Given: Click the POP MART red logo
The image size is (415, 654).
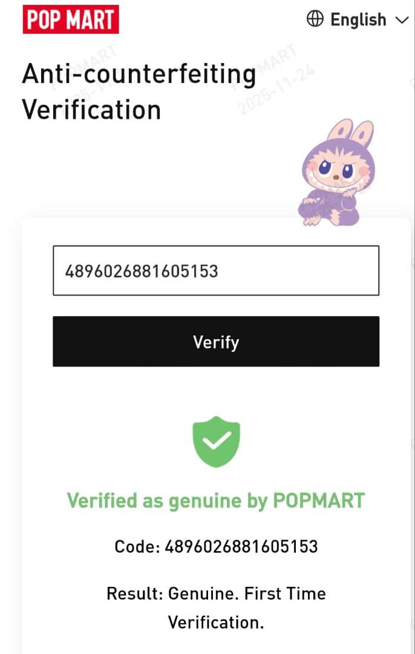Looking at the screenshot, I should click(71, 19).
